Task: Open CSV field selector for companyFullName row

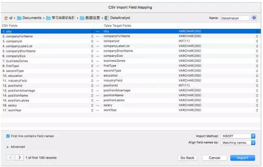Action: point(92,36)
